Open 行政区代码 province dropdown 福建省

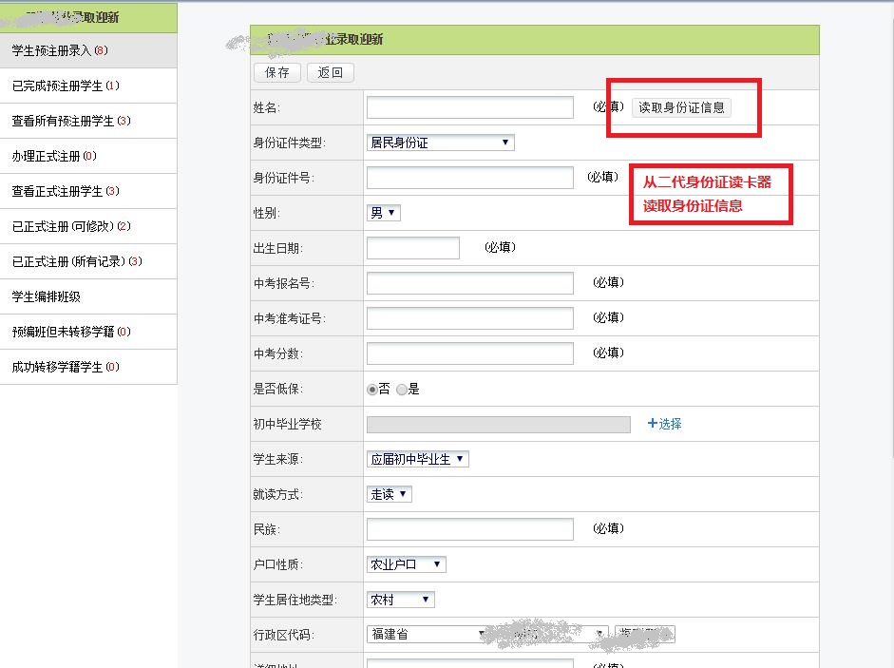tap(428, 635)
